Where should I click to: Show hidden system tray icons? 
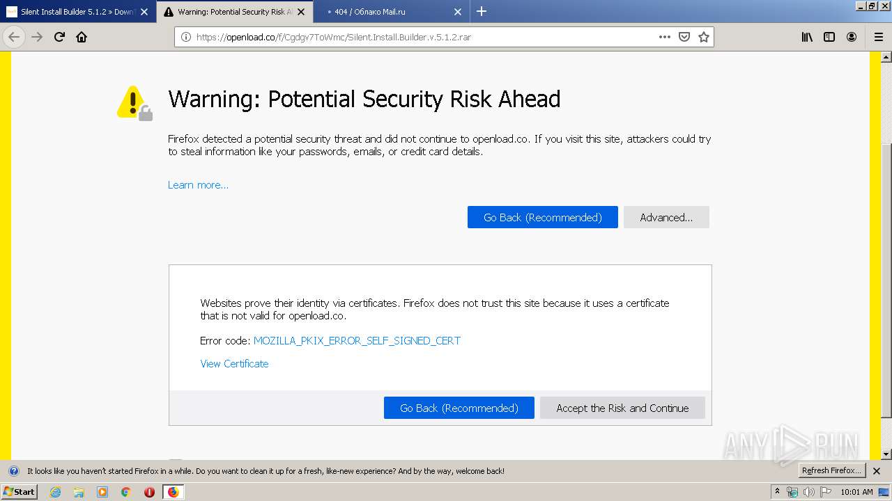(777, 491)
